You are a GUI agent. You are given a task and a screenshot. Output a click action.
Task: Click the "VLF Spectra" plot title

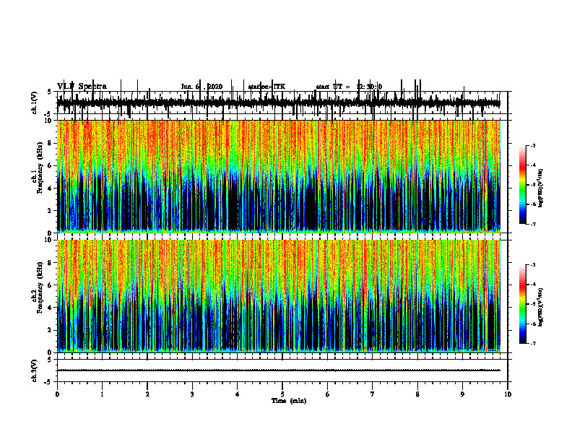pos(82,87)
